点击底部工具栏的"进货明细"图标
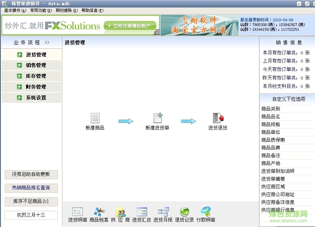This screenshot has height=227, width=315. [x=77, y=212]
